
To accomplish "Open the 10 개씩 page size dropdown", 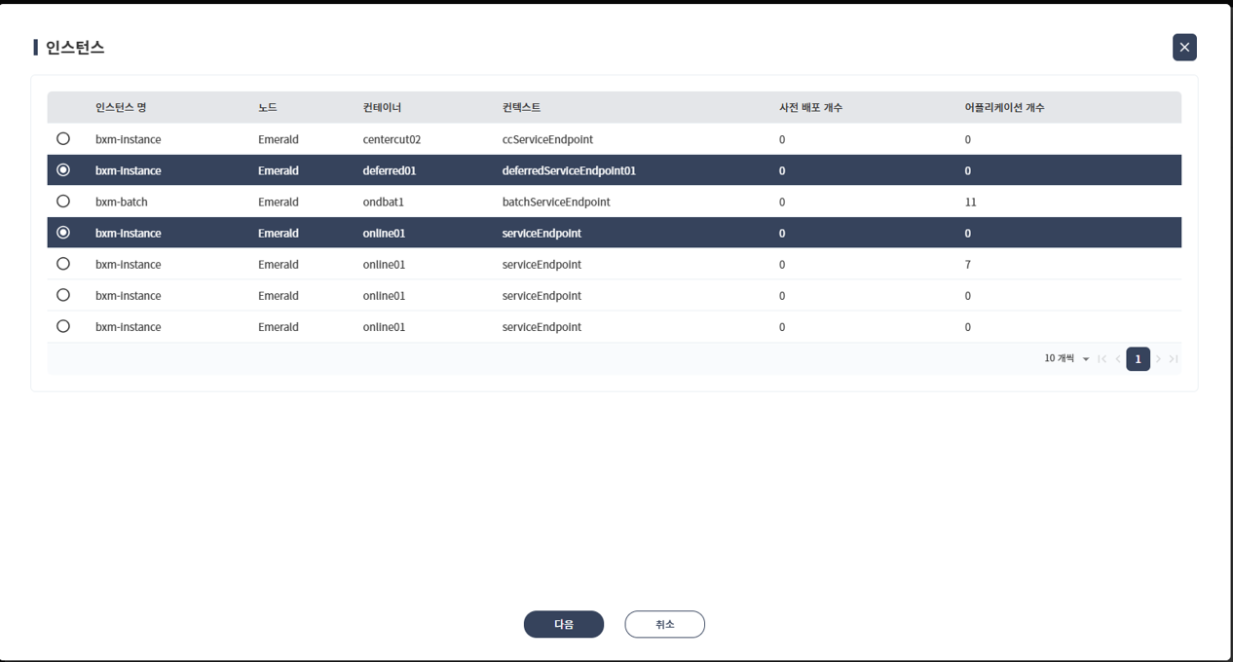I will click(x=1066, y=359).
